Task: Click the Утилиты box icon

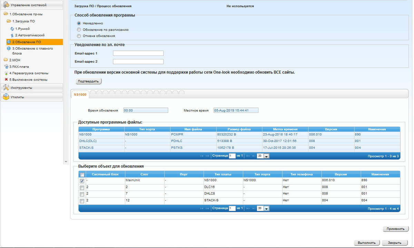Action: click(6, 97)
